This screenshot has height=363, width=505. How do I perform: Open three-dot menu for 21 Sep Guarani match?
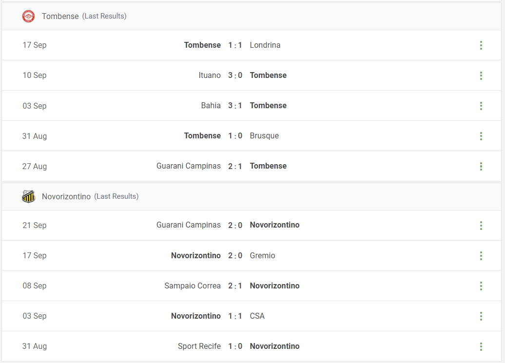[481, 226]
